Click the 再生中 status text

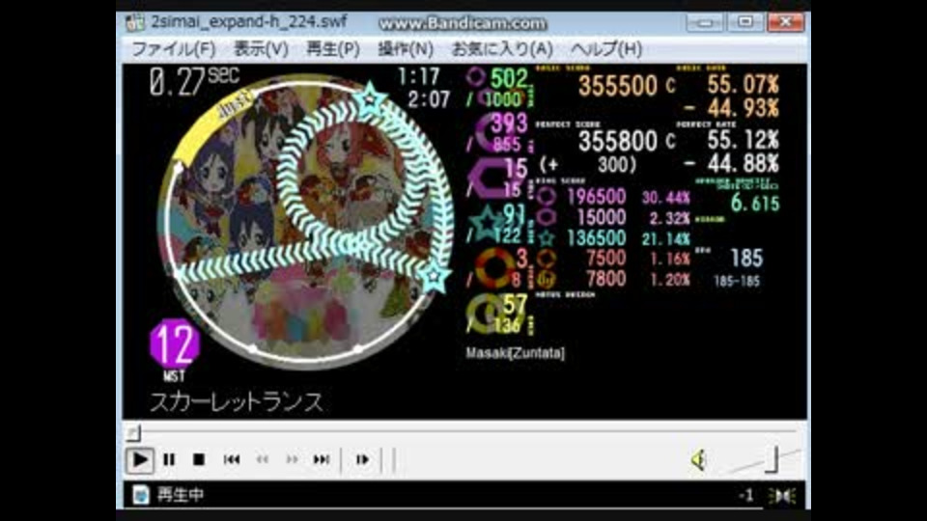point(180,494)
